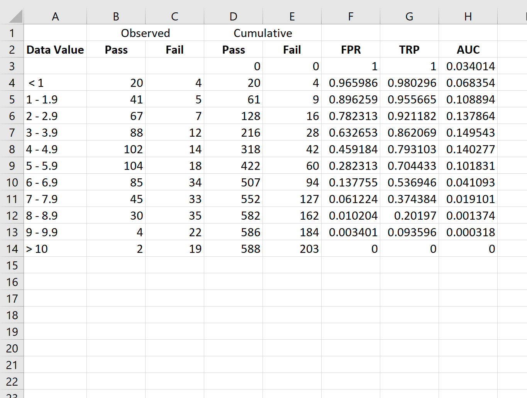Click cumulative pass value 216
527x398 pixels.
[x=233, y=132]
